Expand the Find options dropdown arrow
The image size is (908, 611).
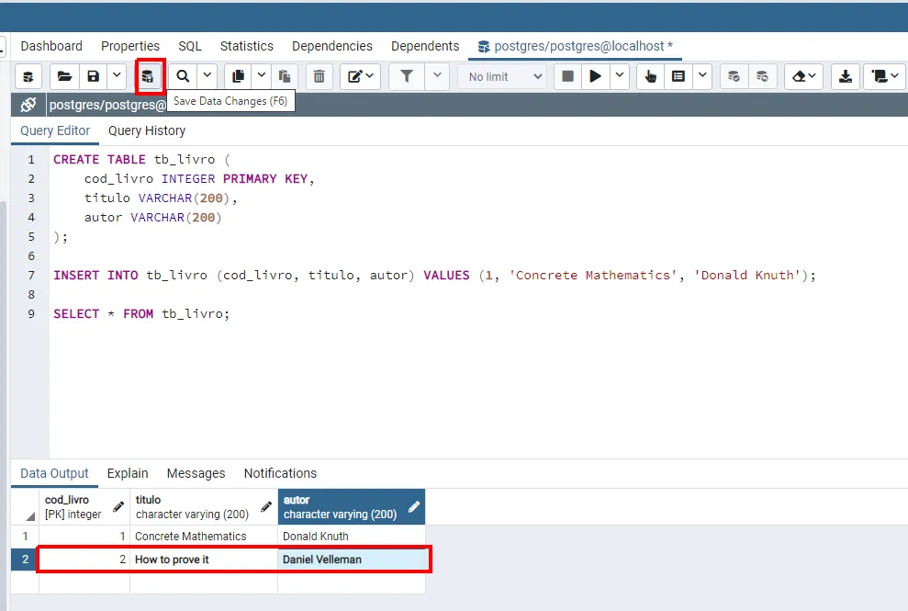207,76
